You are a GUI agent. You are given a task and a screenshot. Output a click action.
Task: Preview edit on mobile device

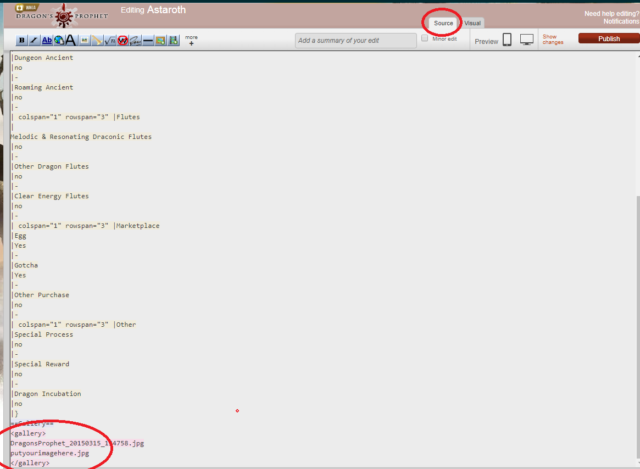coord(507,40)
